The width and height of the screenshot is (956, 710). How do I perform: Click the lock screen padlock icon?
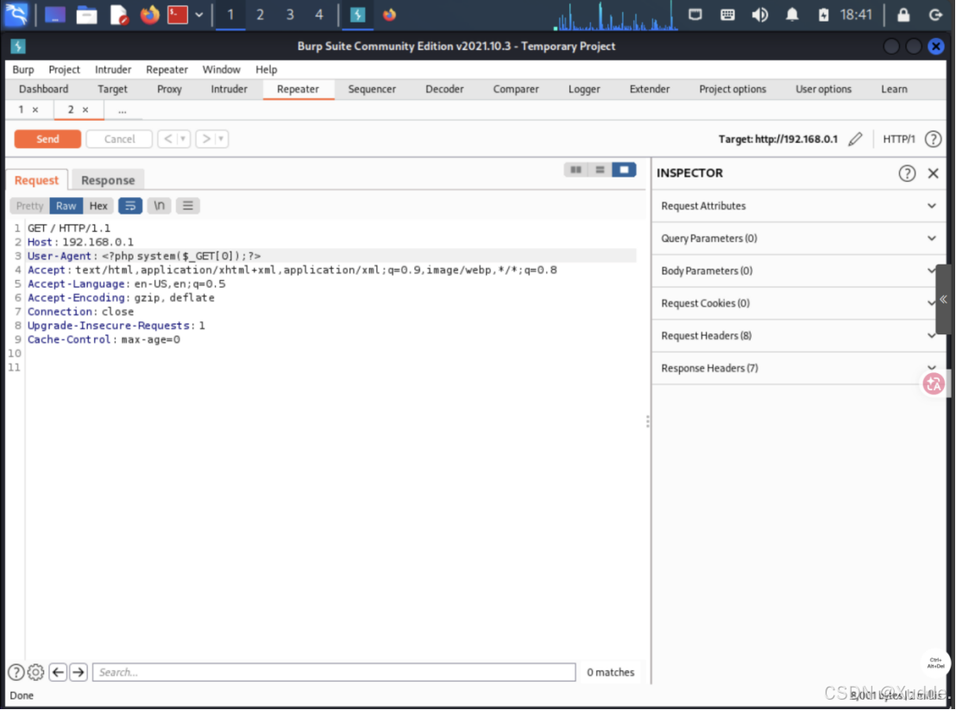click(903, 15)
